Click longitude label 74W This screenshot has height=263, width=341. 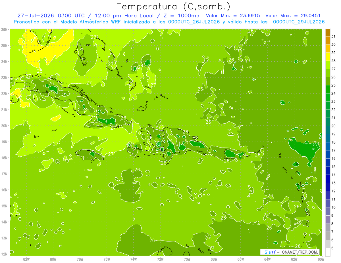(134, 259)
